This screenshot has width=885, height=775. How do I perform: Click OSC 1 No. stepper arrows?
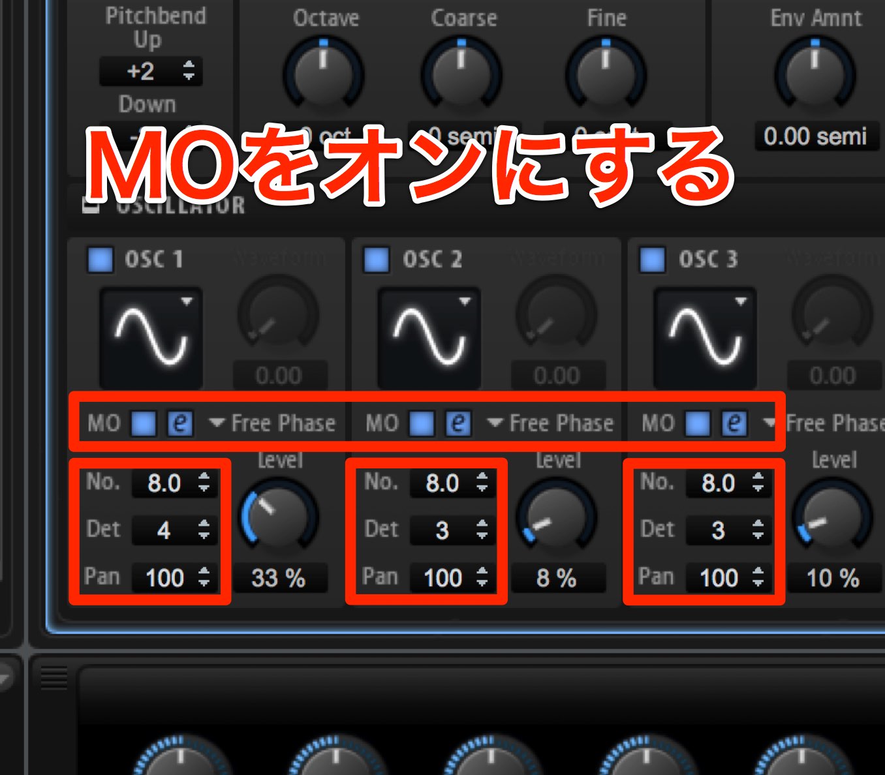(x=204, y=483)
